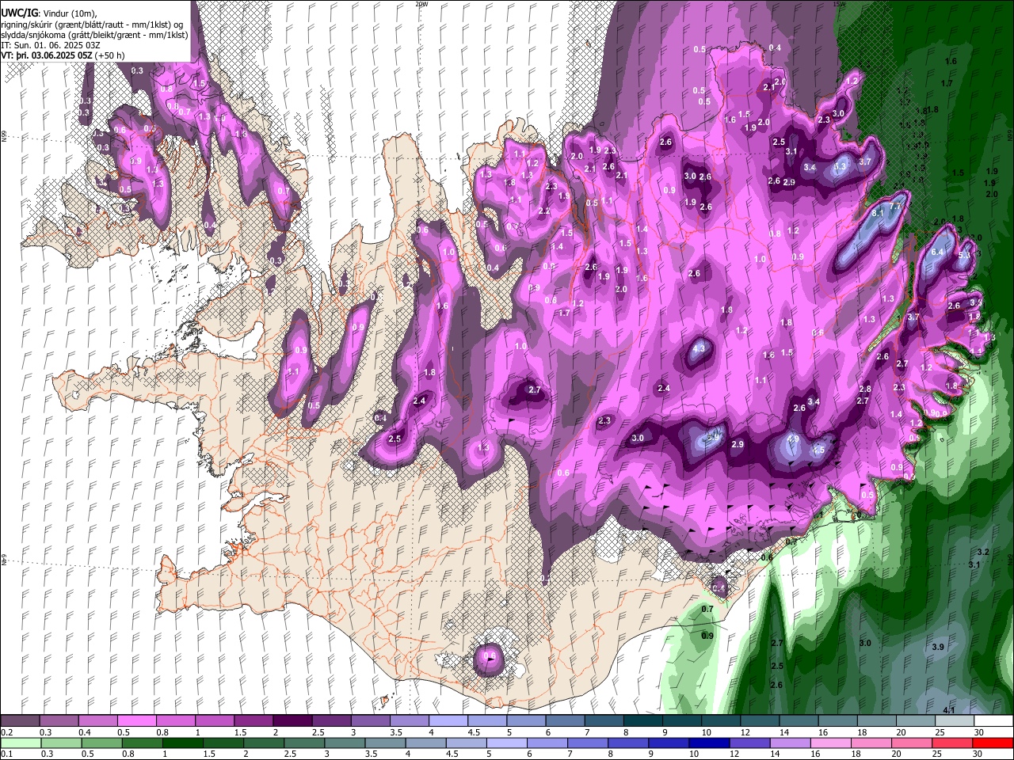1014x760 pixels.
Task: Click the 15W longitude label
Action: pos(840,4)
